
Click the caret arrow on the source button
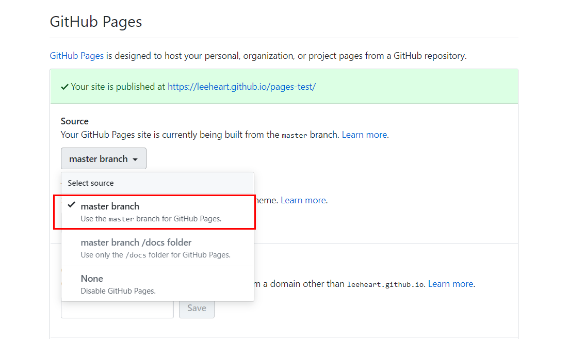(135, 159)
